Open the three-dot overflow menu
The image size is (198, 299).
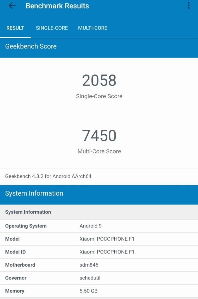(x=188, y=6)
